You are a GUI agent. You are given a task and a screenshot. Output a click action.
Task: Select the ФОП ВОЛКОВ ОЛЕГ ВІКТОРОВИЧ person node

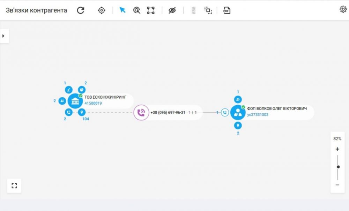click(238, 112)
